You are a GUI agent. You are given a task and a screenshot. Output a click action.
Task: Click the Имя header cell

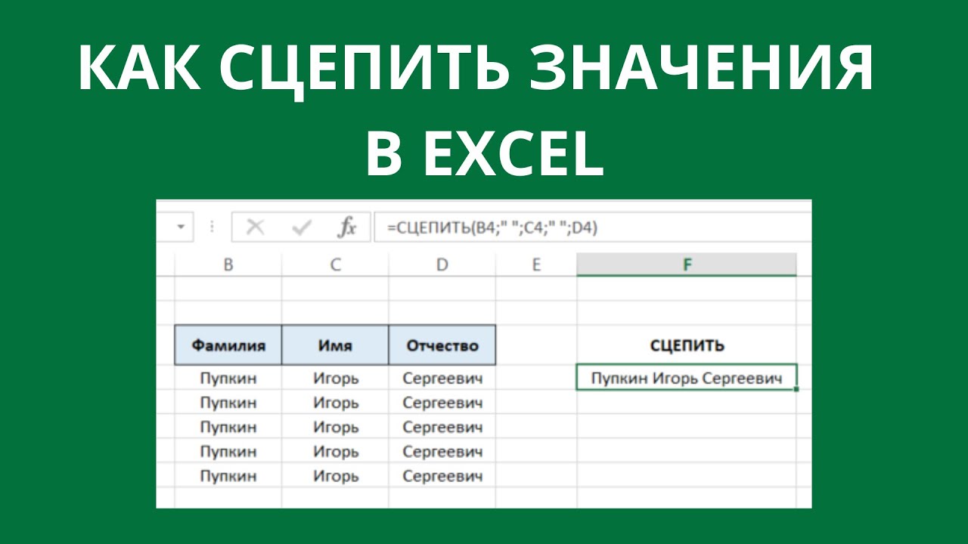[335, 345]
